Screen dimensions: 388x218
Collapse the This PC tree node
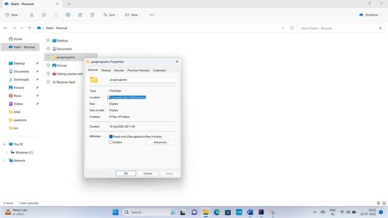pyautogui.click(x=4, y=144)
